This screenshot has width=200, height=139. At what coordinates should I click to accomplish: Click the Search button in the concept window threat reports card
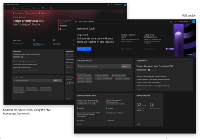click(x=57, y=80)
